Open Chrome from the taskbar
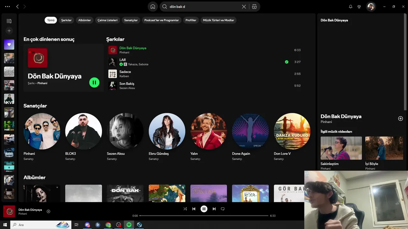 pos(108,225)
